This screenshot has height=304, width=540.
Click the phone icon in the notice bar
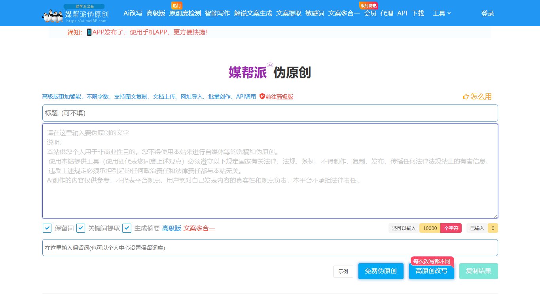click(89, 32)
